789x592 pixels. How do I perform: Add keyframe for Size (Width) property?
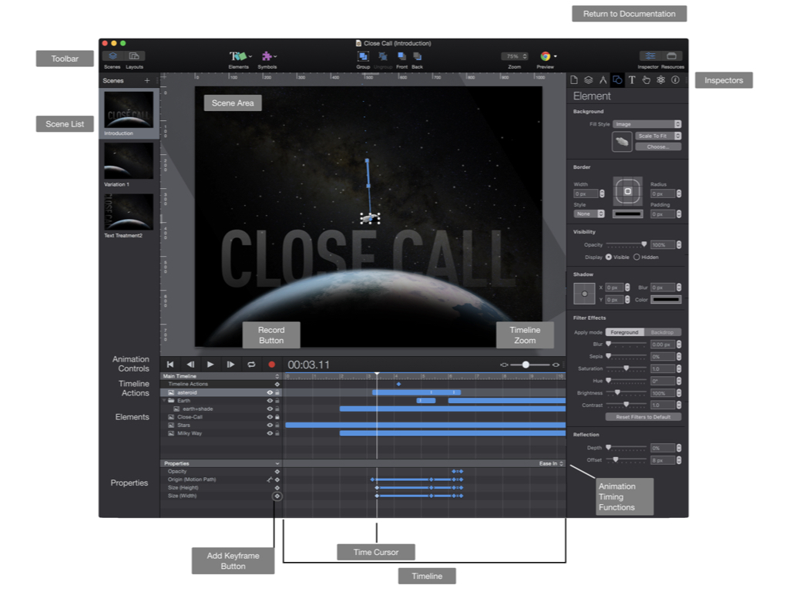(x=277, y=496)
